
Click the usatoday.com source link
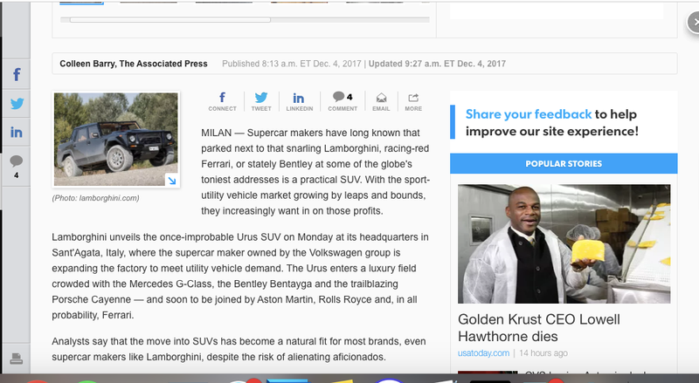[x=483, y=353]
